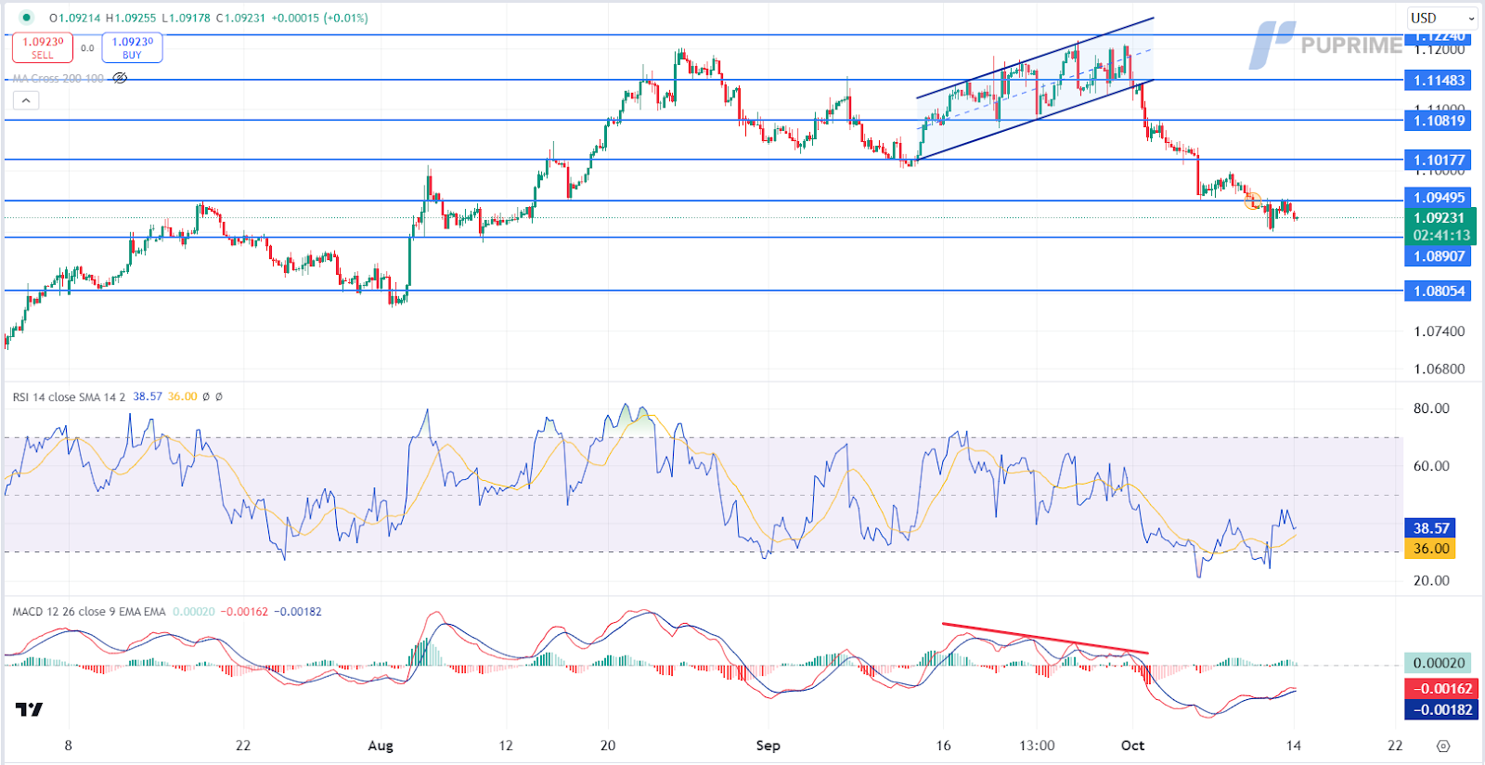Click the 1.08054 price level label
The image size is (1485, 765).
click(1439, 292)
